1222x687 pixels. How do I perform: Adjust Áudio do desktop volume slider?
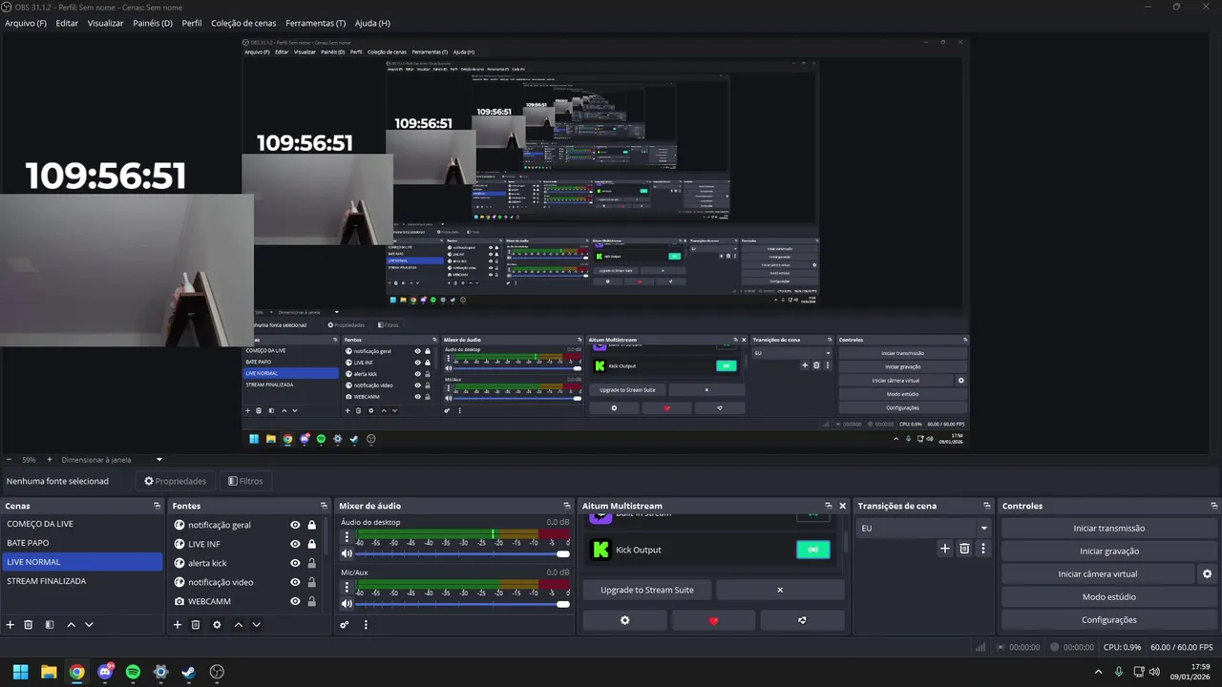pyautogui.click(x=462, y=553)
